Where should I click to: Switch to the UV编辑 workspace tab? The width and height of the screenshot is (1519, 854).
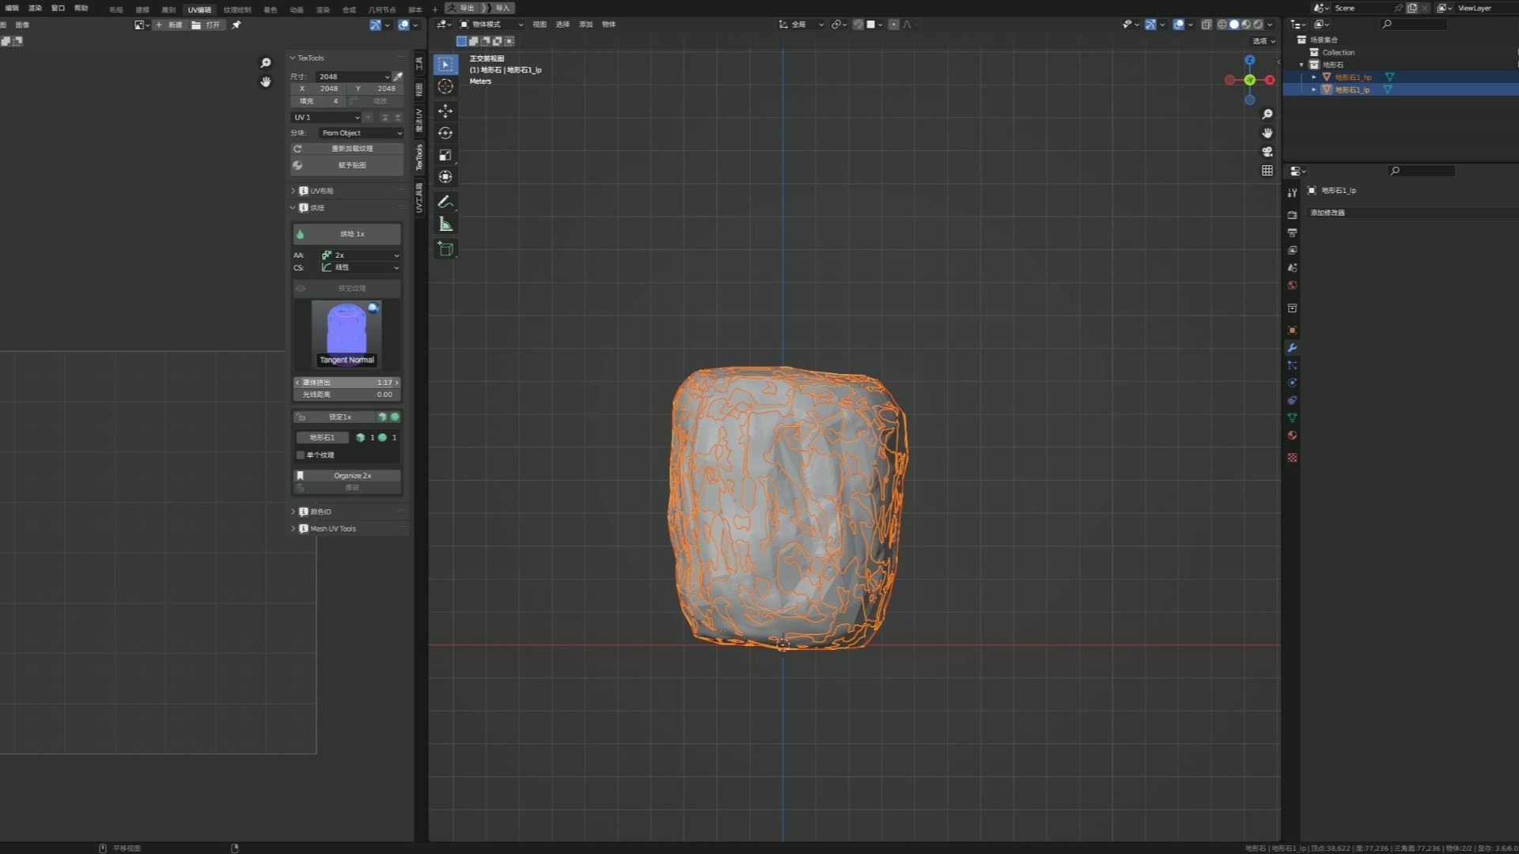[199, 8]
